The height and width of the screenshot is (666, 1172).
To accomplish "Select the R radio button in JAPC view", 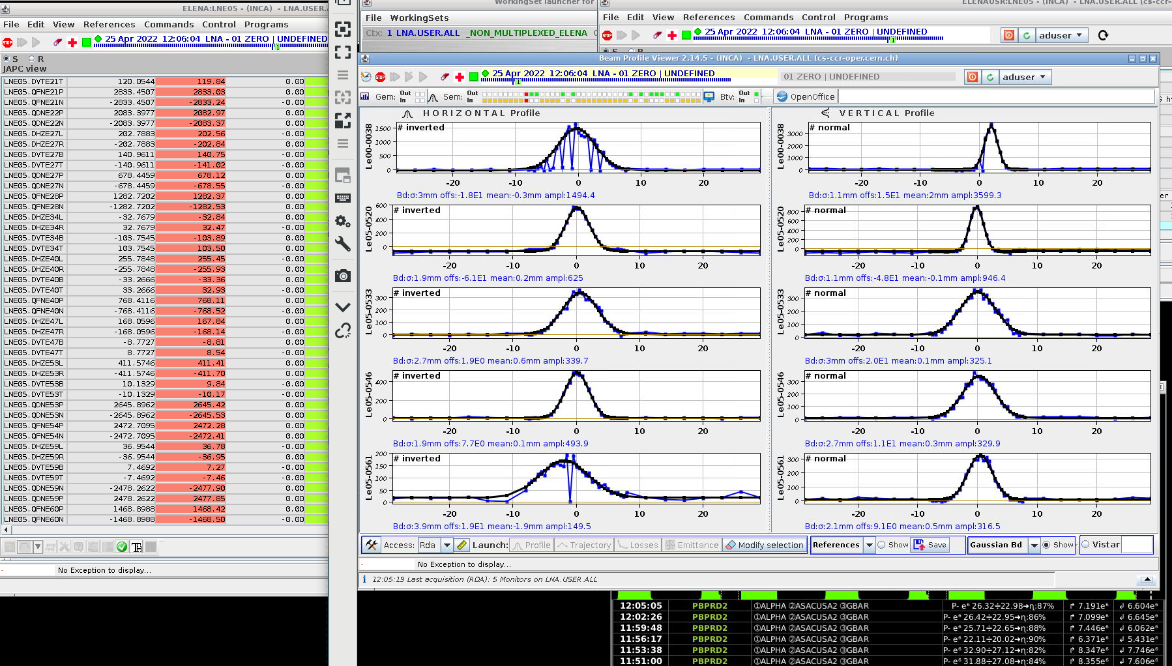I will tap(31, 59).
